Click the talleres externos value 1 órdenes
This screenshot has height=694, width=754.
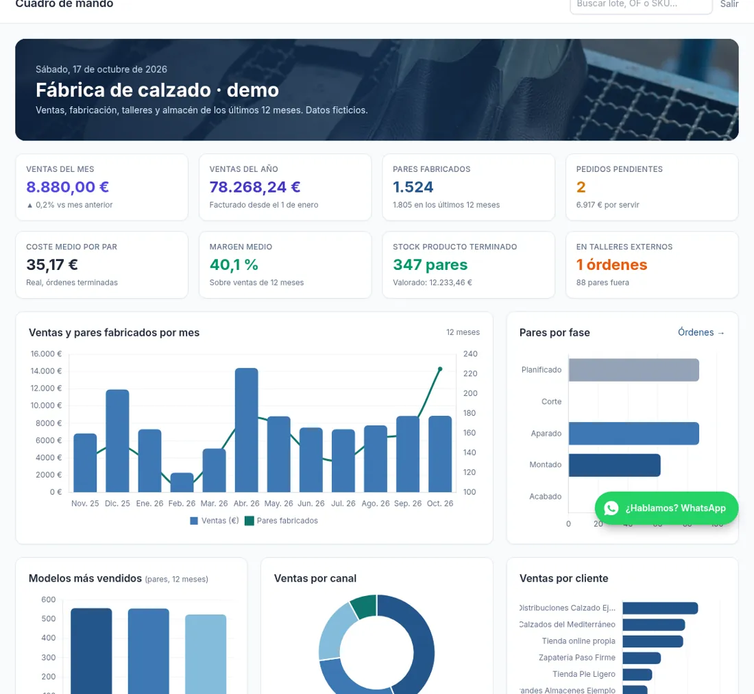[x=611, y=265]
